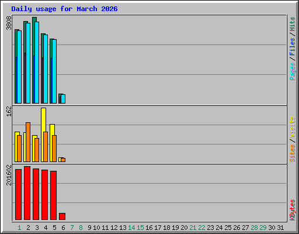Click green weekend day 29 label

(263, 228)
